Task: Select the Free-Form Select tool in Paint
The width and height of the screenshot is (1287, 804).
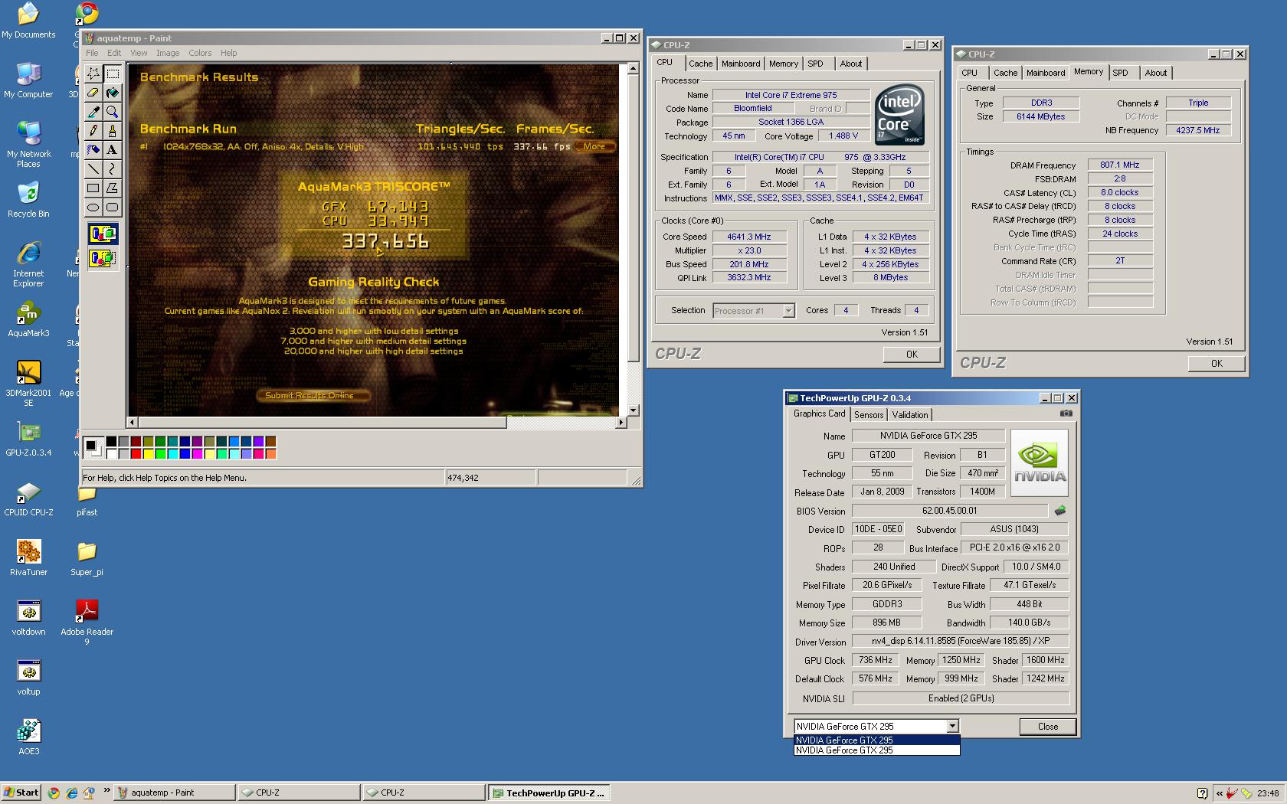Action: click(93, 73)
